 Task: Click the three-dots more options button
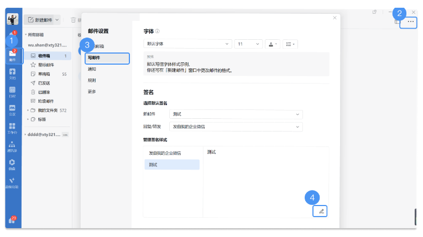coord(410,22)
